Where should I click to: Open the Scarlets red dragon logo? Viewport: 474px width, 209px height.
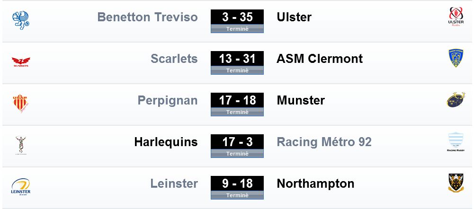tap(21, 62)
